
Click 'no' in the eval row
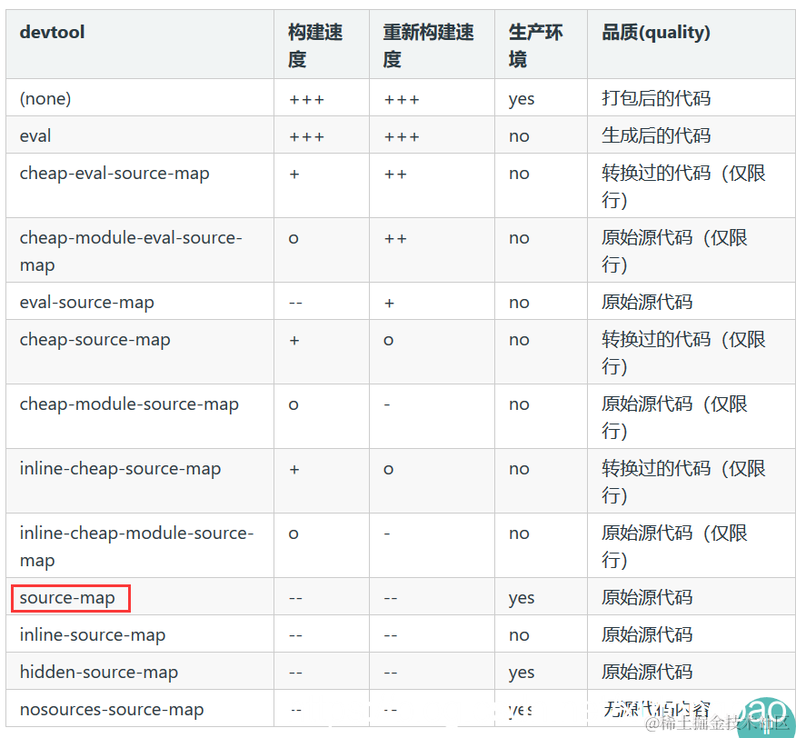[x=519, y=136]
